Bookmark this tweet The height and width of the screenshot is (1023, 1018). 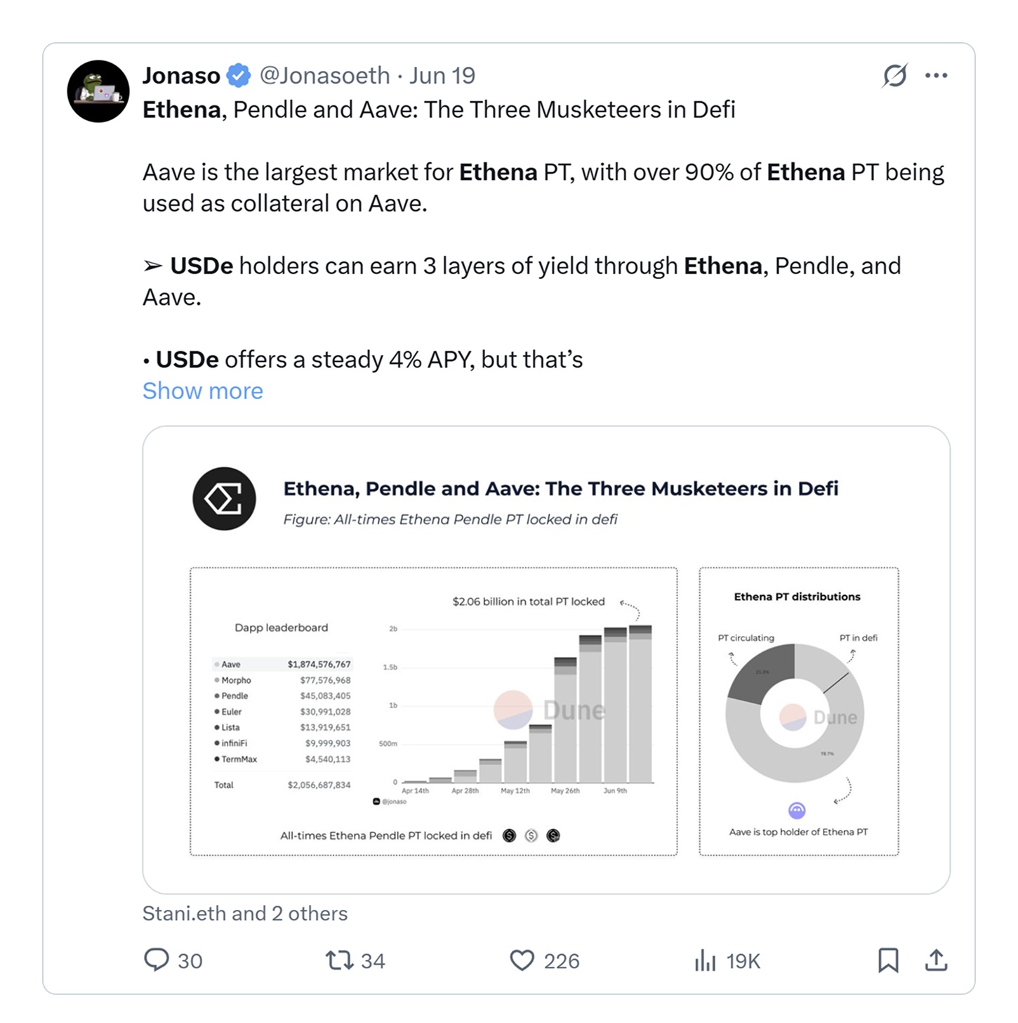[x=888, y=960]
